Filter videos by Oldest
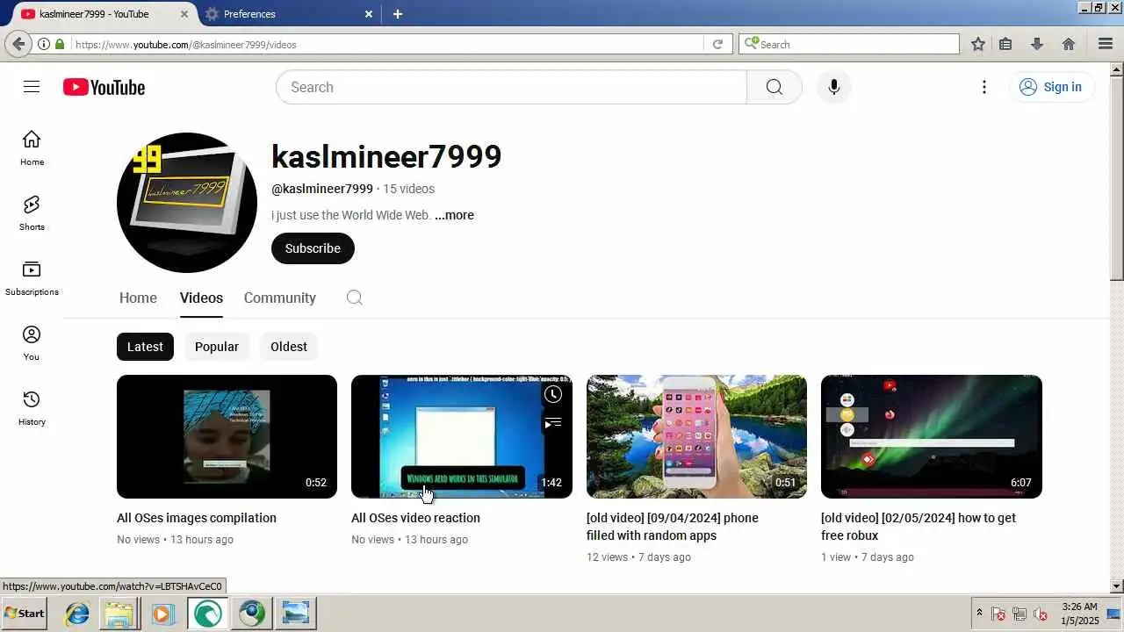The height and width of the screenshot is (632, 1124). coord(289,347)
